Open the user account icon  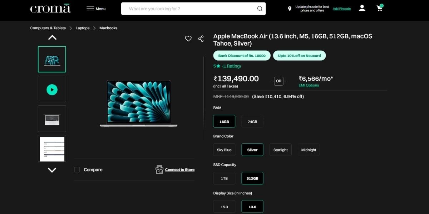(x=362, y=8)
